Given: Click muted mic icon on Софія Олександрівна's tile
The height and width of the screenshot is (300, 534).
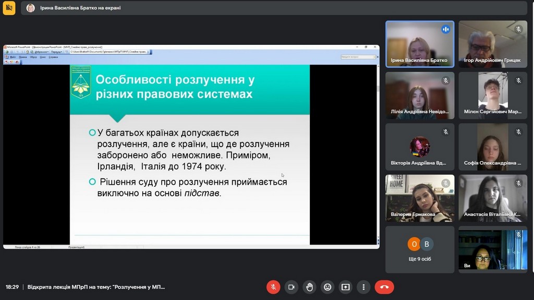Looking at the screenshot, I should point(518,132).
